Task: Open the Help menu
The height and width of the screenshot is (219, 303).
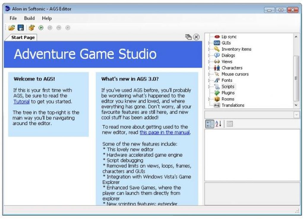Action: pyautogui.click(x=47, y=18)
